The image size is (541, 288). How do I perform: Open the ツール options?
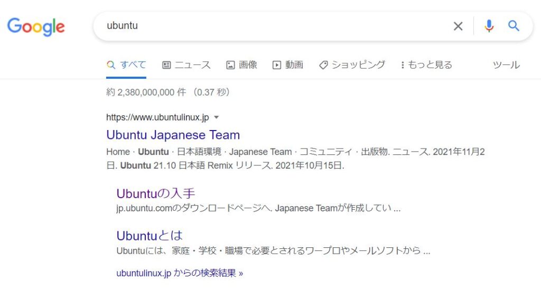tap(506, 65)
